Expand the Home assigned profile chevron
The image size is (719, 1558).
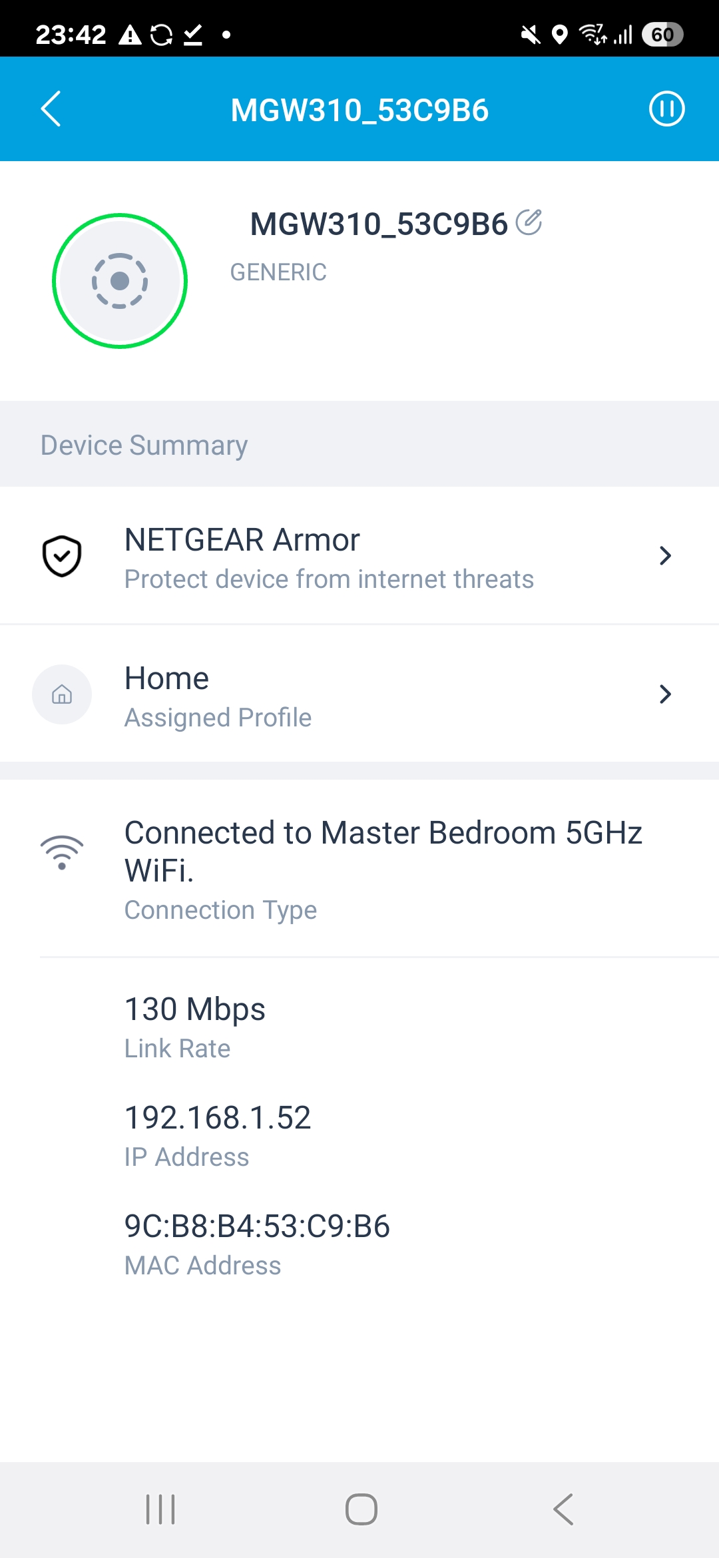coord(664,694)
